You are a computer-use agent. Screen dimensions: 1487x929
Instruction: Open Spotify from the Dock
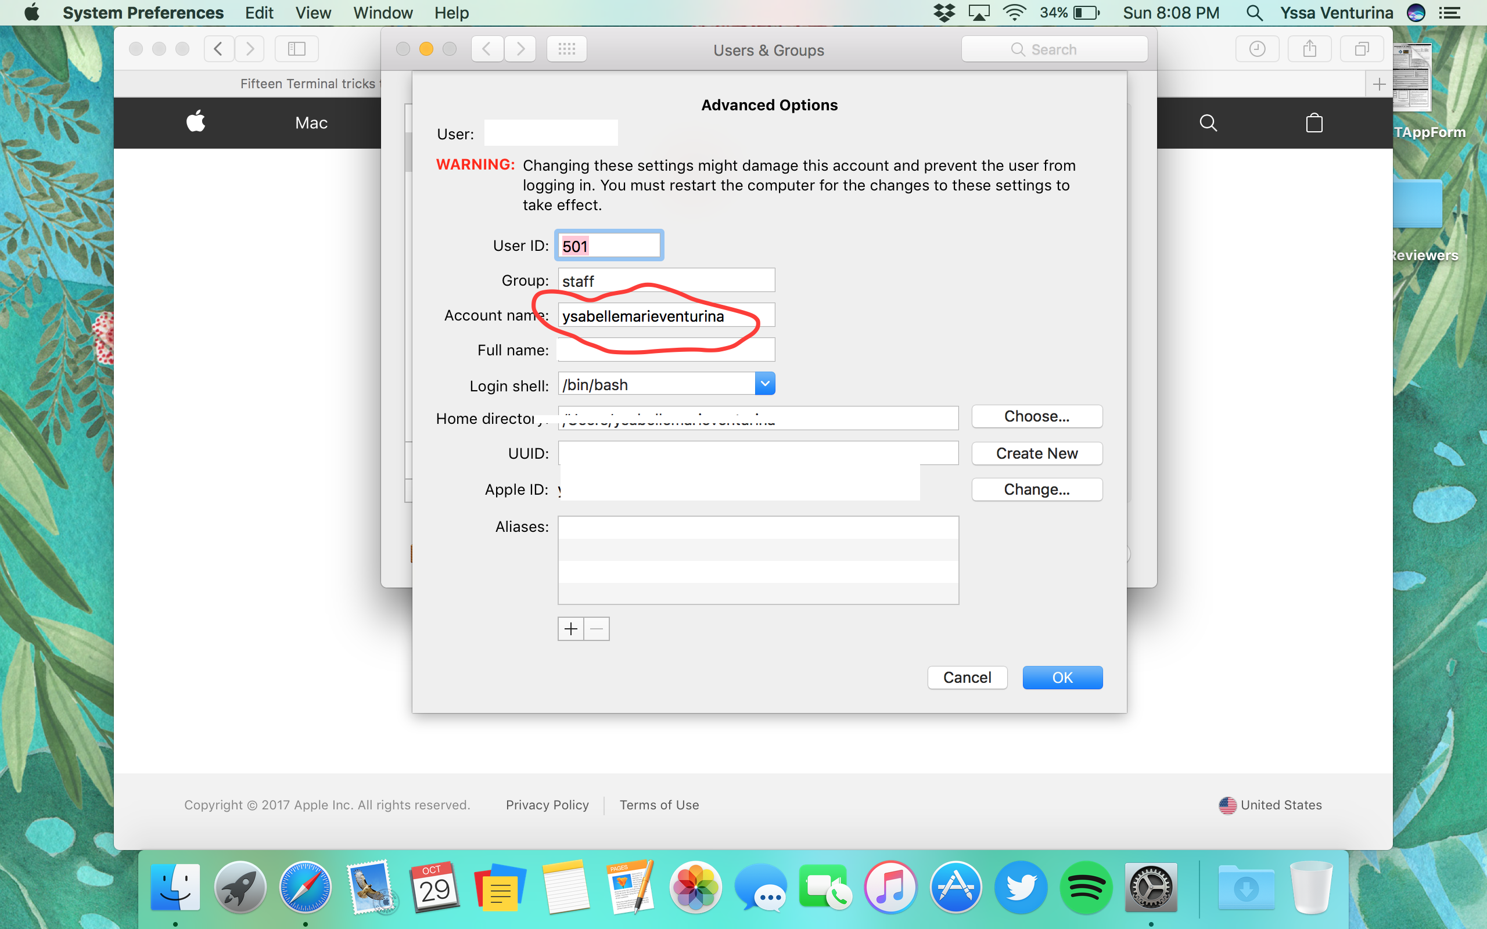(1085, 888)
